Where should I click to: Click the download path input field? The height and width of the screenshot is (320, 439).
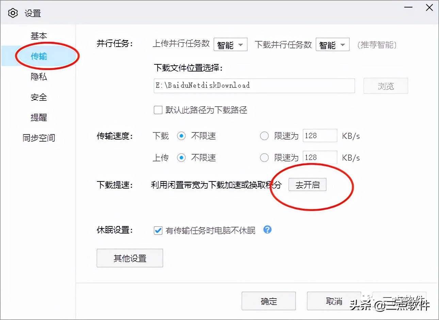(254, 86)
